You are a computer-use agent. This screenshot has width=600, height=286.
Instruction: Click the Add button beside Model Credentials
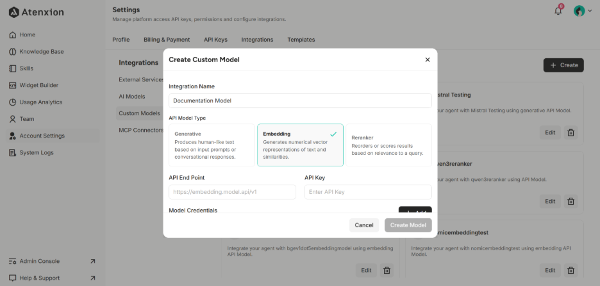(x=415, y=210)
